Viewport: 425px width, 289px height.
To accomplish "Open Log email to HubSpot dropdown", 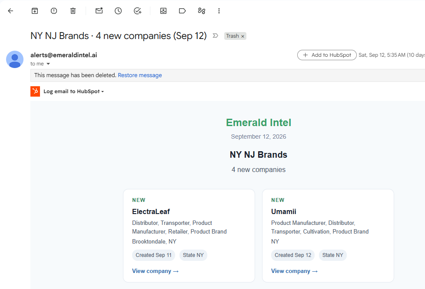I will coord(74,91).
